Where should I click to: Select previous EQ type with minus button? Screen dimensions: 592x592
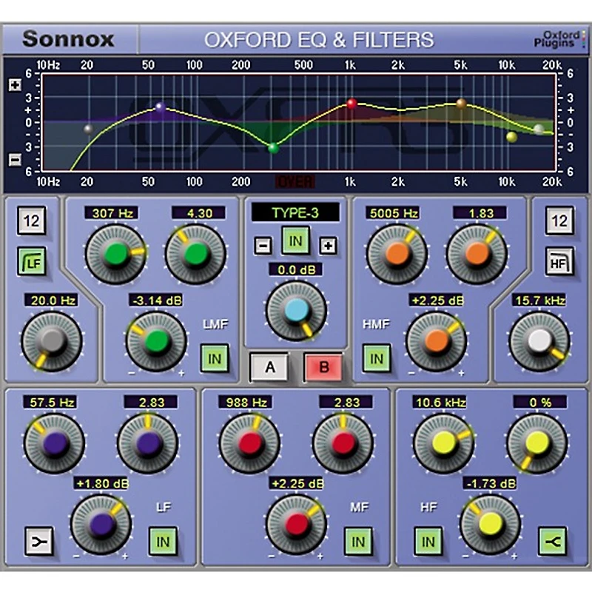(x=263, y=246)
